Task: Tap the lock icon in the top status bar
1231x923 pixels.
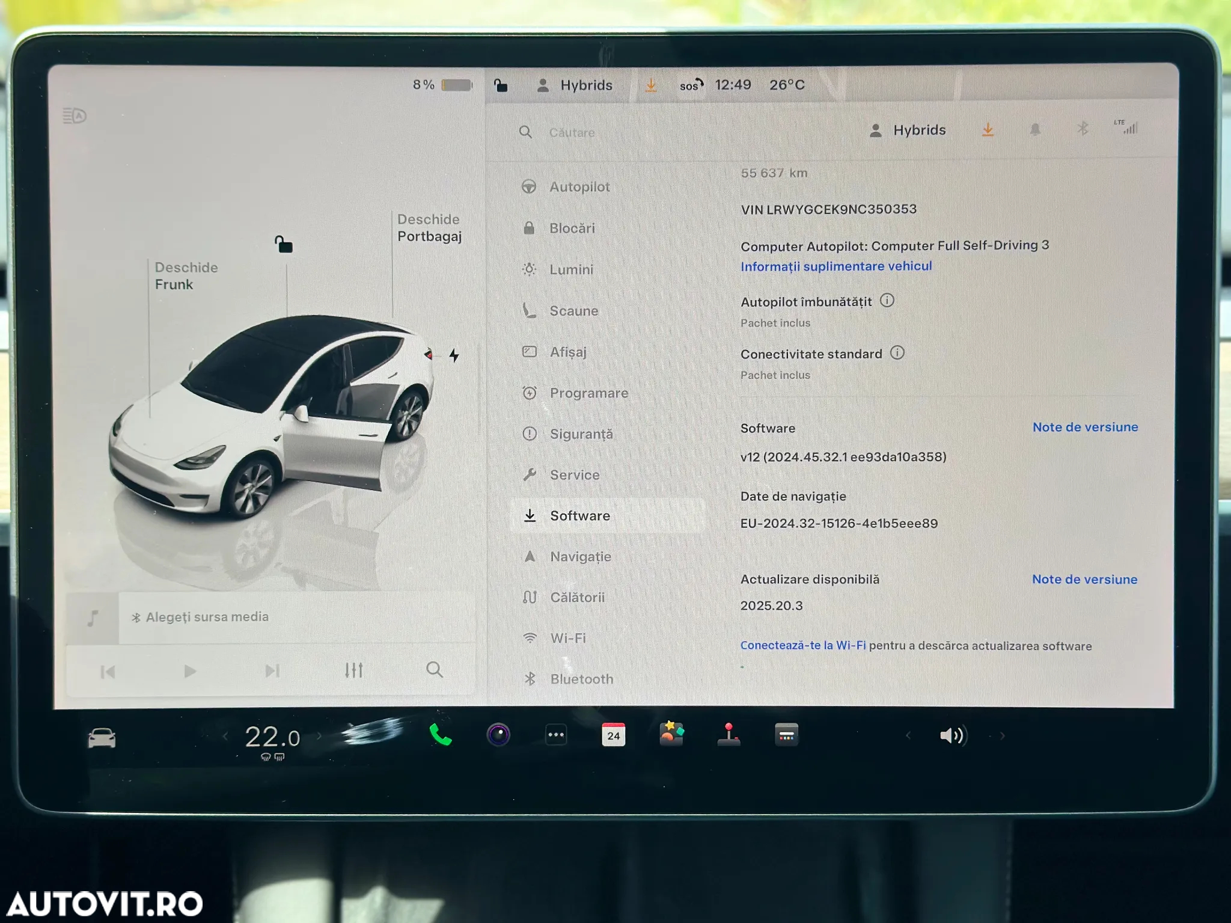Action: 501,86
